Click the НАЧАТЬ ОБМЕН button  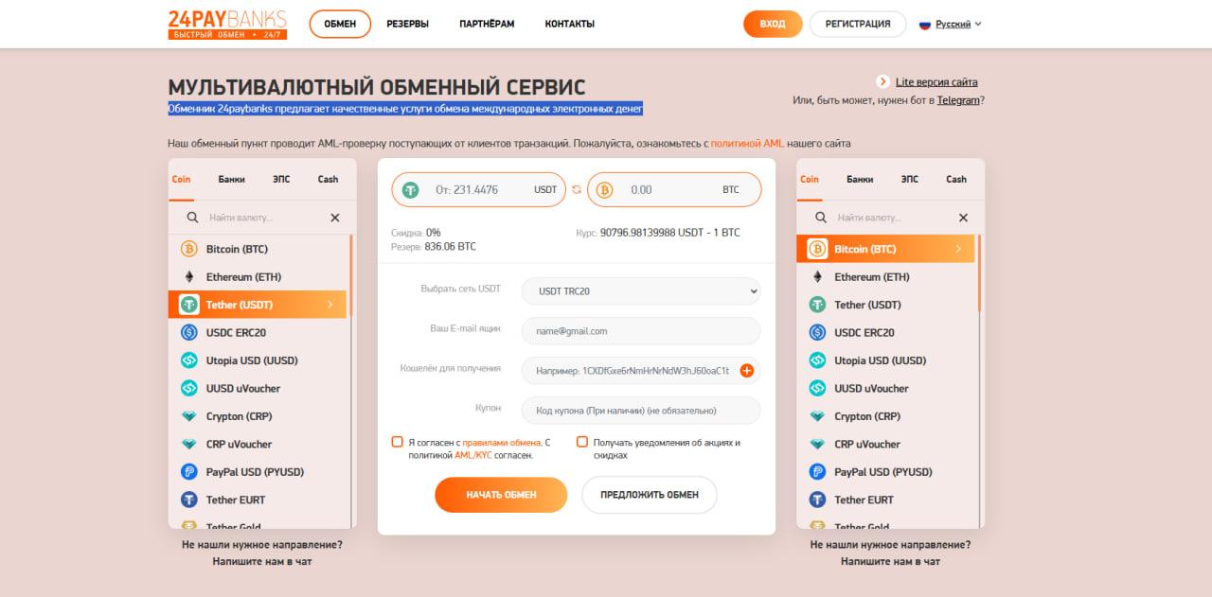tap(501, 495)
